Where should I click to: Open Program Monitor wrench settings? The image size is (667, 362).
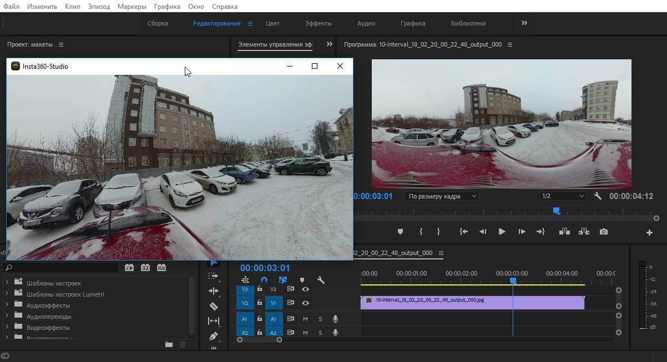598,196
